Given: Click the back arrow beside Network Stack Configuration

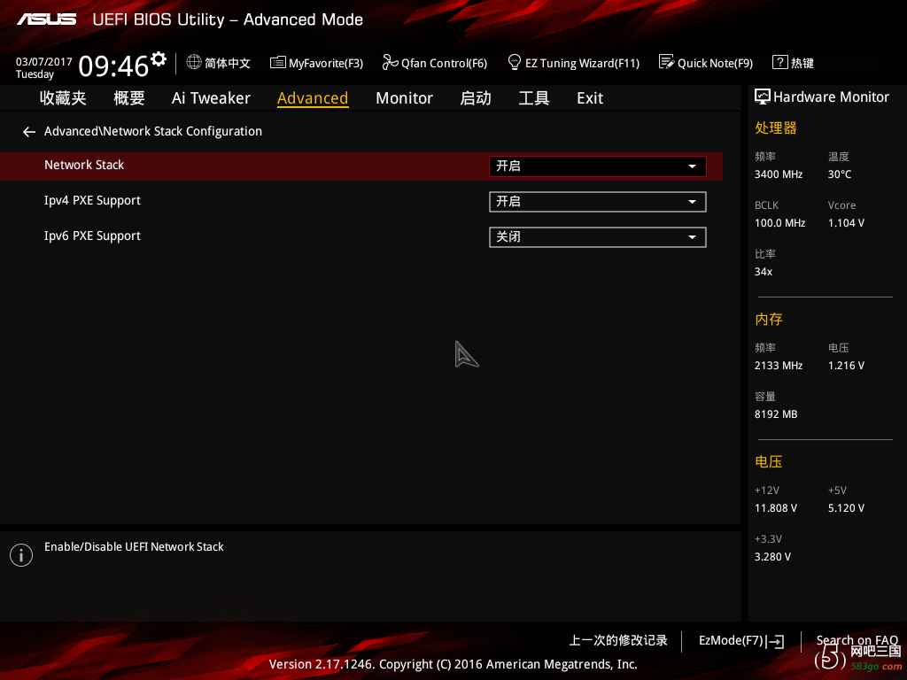Looking at the screenshot, I should pos(29,133).
